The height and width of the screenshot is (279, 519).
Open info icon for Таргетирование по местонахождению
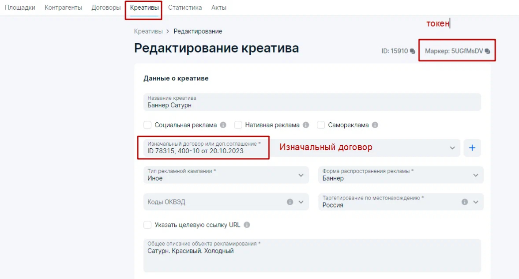point(465,202)
